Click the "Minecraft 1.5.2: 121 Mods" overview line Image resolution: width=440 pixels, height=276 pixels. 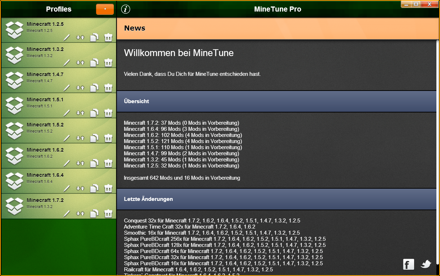[x=183, y=141]
